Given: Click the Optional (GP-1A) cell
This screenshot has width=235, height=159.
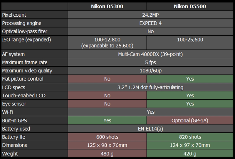Looking at the screenshot, I should click(x=190, y=120).
